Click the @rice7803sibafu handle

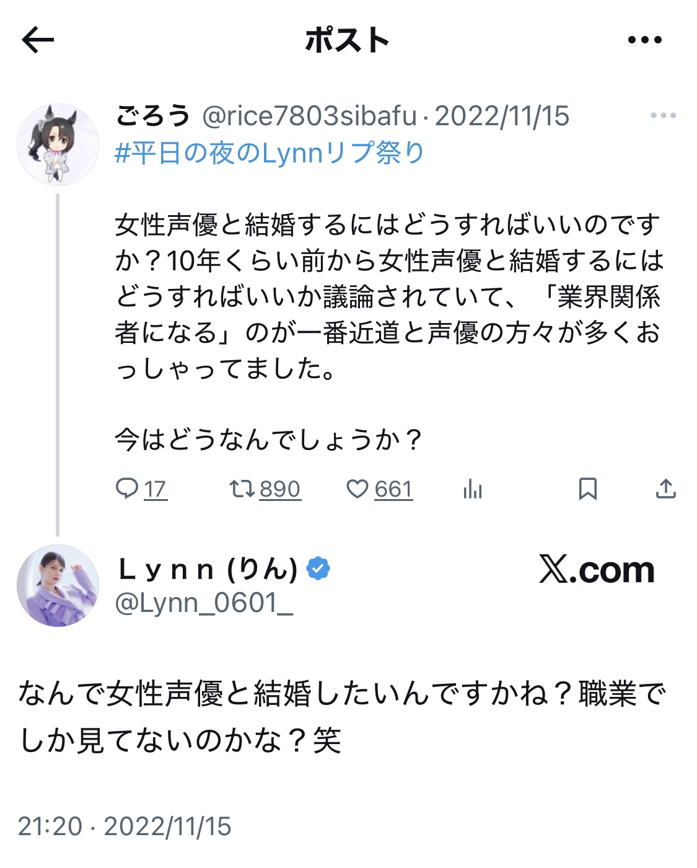(309, 116)
